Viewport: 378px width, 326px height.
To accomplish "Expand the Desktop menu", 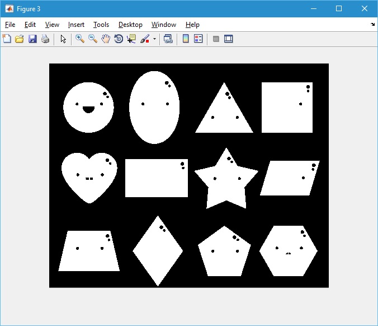I will [130, 25].
